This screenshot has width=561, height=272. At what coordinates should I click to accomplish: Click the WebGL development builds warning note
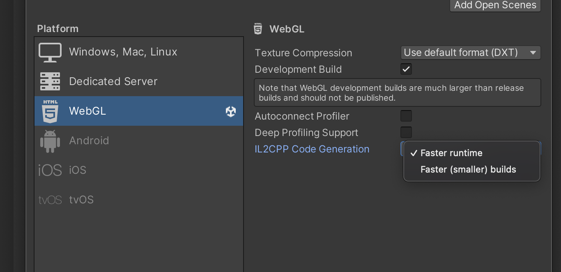[398, 92]
